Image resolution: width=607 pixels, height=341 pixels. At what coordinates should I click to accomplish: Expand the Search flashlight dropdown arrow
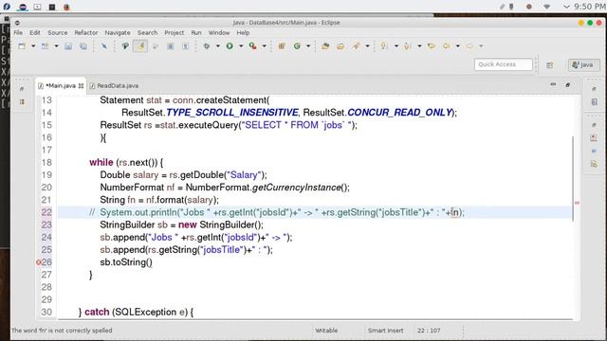[367, 46]
